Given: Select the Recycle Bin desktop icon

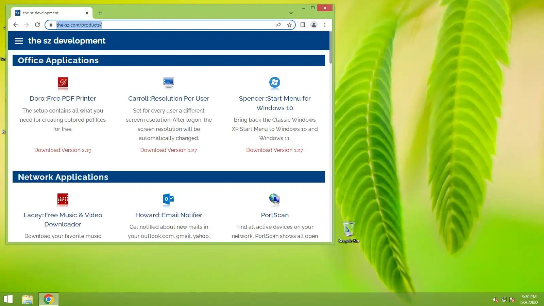Looking at the screenshot, I should (349, 232).
